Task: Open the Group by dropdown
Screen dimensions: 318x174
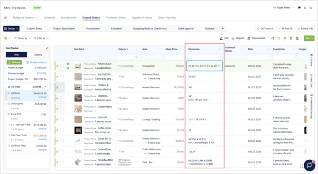Action: coord(22,38)
